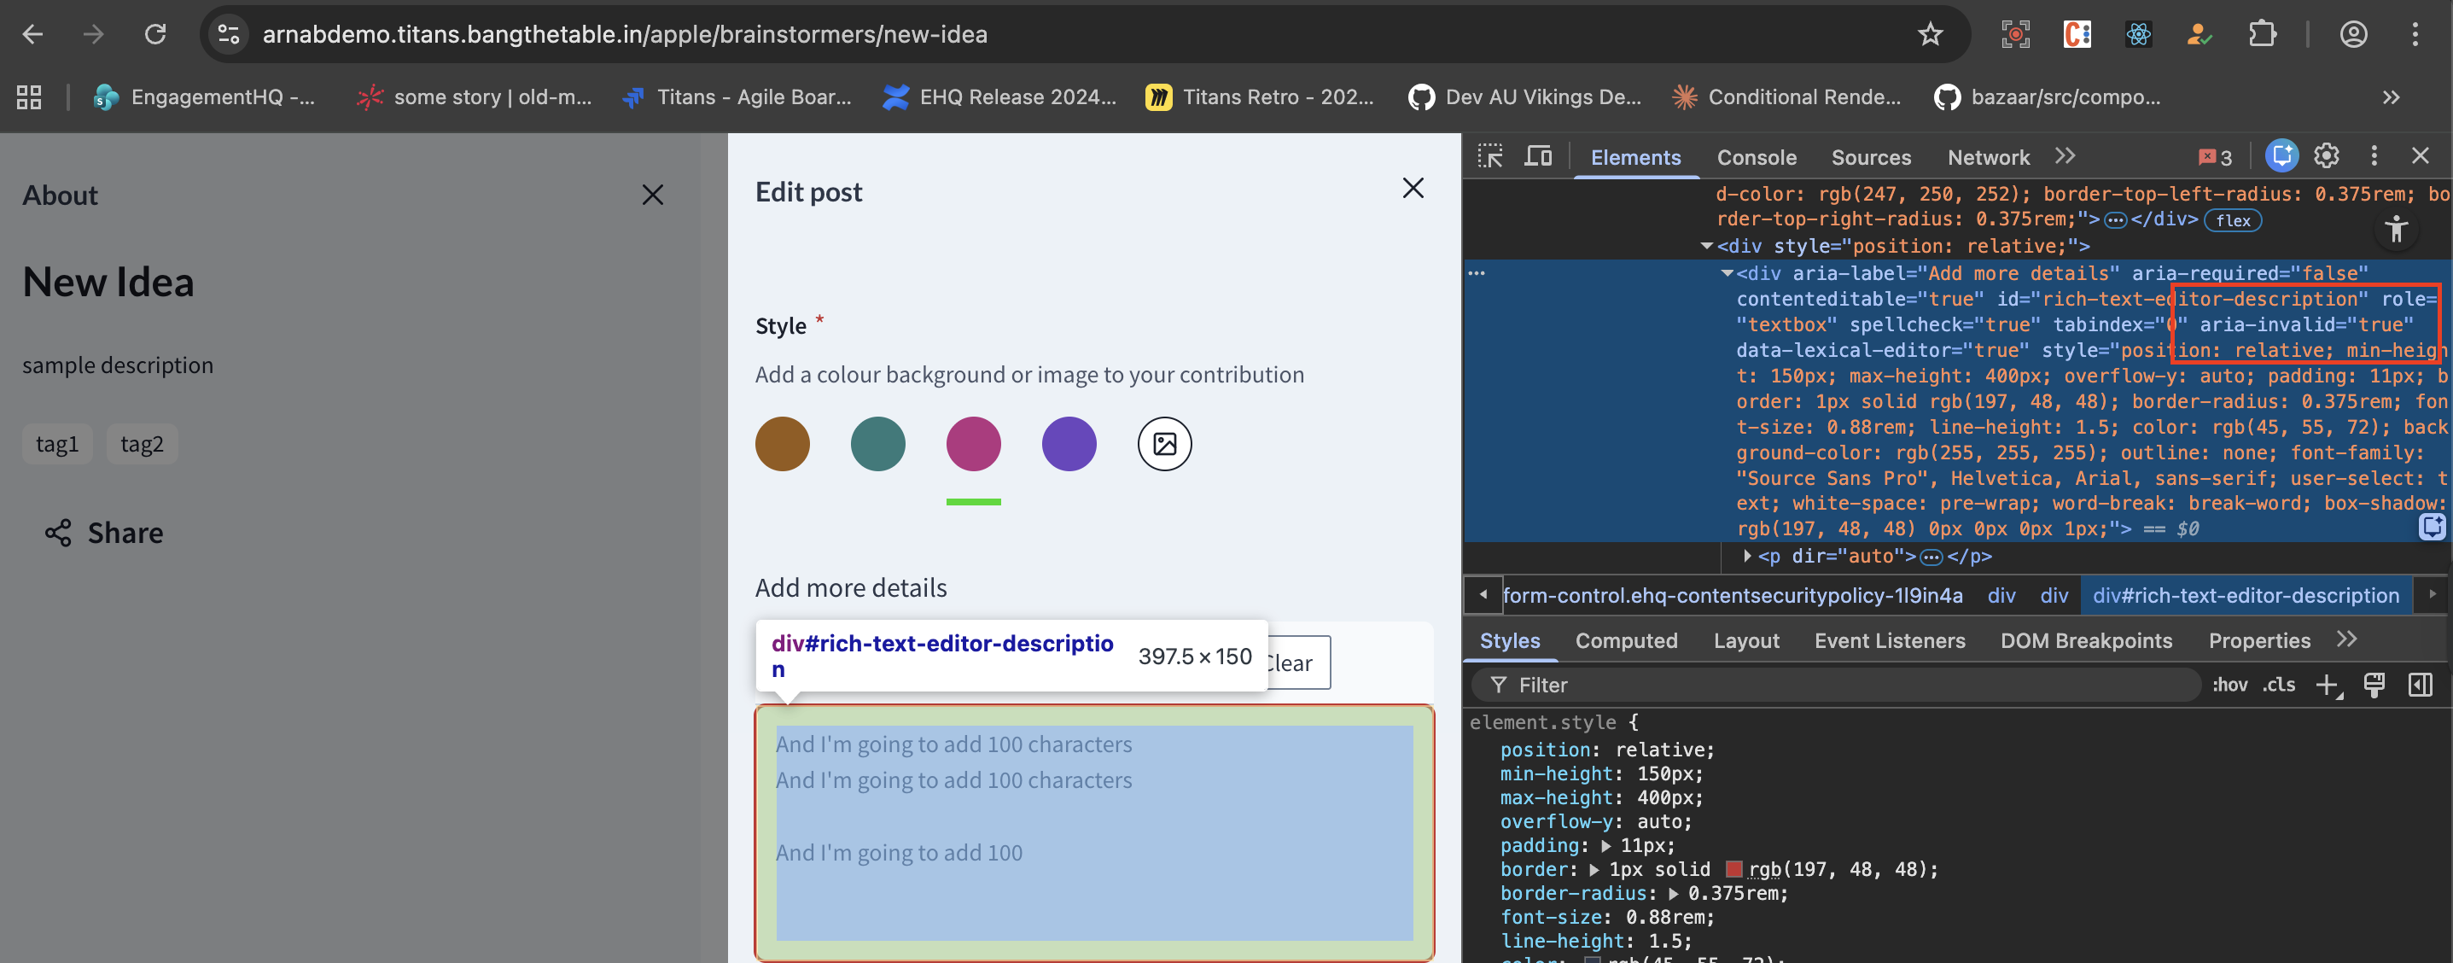Toggle the computed styles sidebar icon
Screen dimensions: 2453x963
click(2420, 685)
